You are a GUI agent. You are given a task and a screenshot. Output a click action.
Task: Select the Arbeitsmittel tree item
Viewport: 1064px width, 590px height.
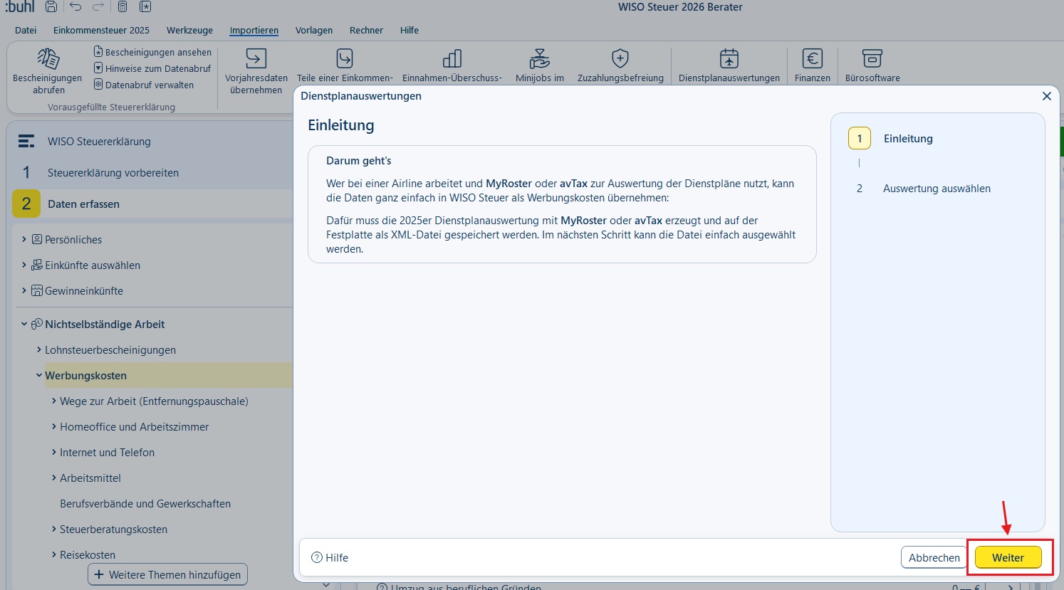[x=90, y=478]
